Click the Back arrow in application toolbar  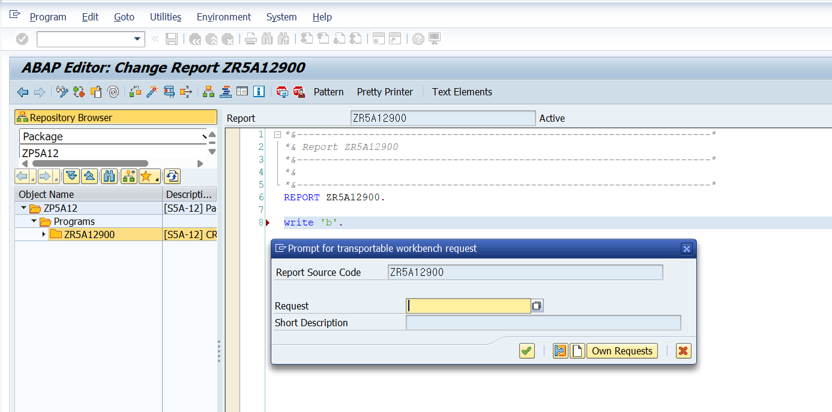pyautogui.click(x=23, y=92)
